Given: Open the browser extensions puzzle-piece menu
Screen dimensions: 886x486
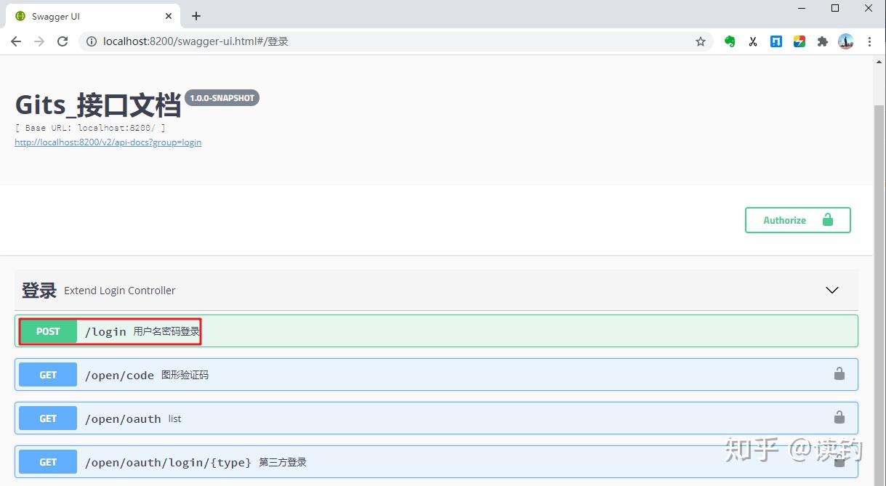Looking at the screenshot, I should click(x=822, y=41).
